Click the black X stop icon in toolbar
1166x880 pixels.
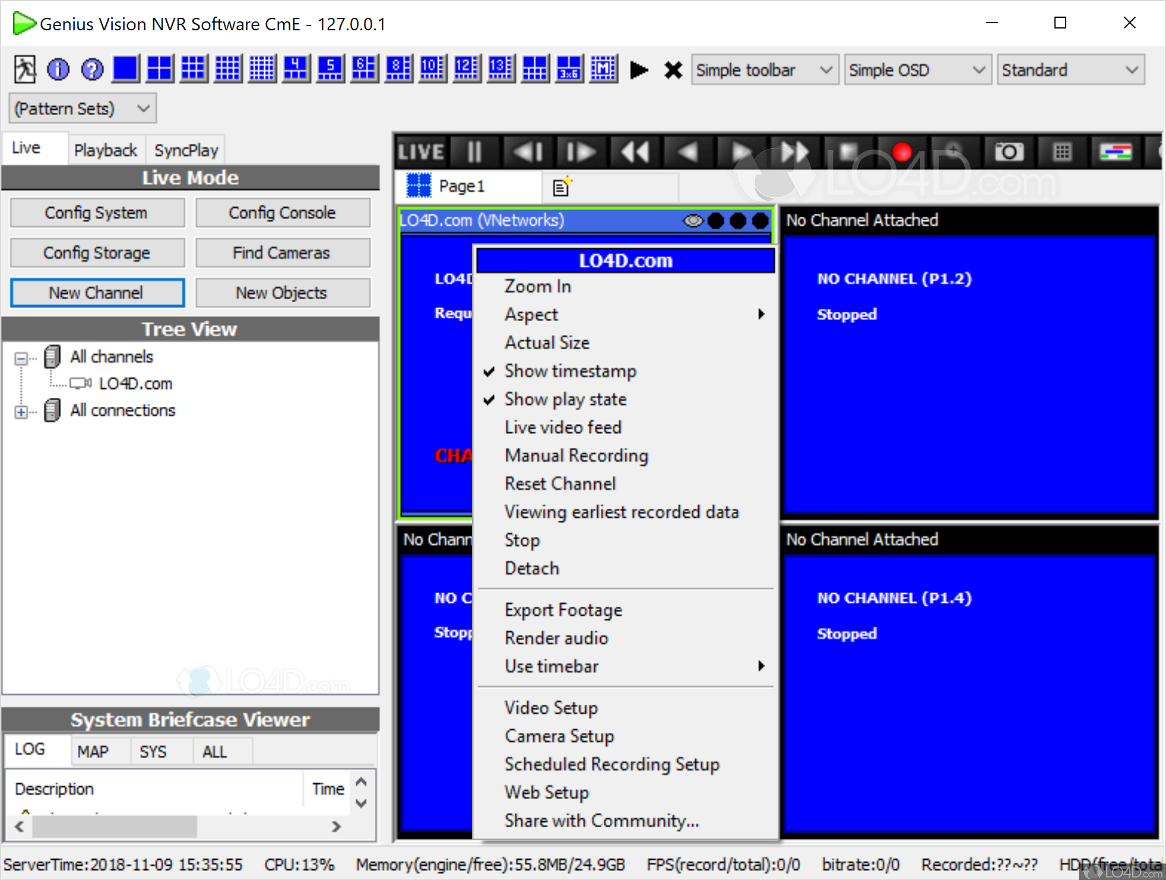click(673, 70)
